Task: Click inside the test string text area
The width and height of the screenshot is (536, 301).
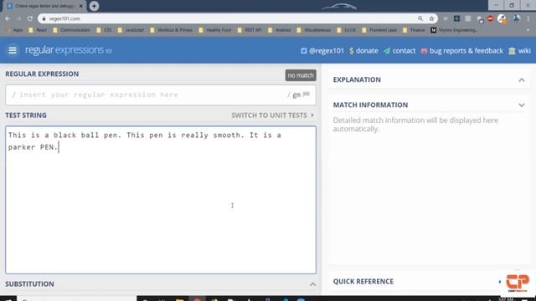Action: click(161, 200)
